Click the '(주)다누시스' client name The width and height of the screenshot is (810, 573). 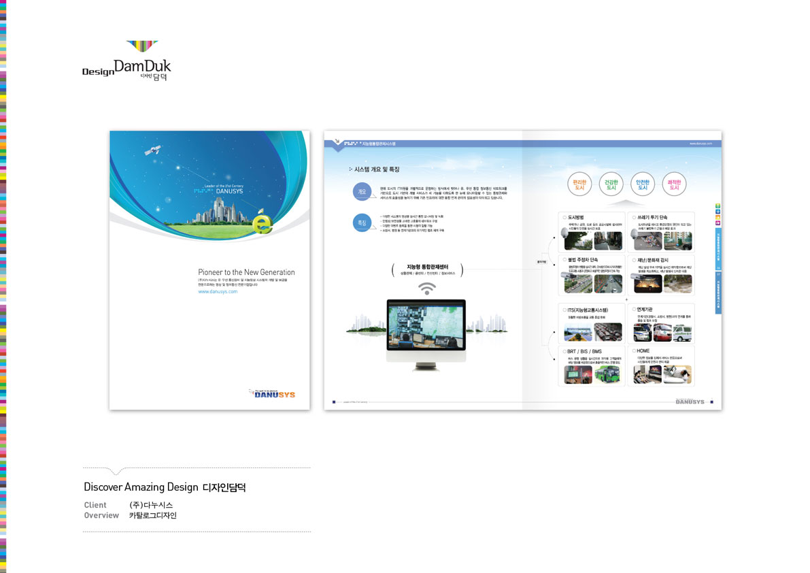coord(151,506)
